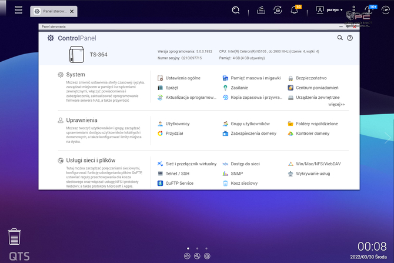Open Kopia zapasowa i przywracanie
394x263 pixels.
tap(252, 97)
